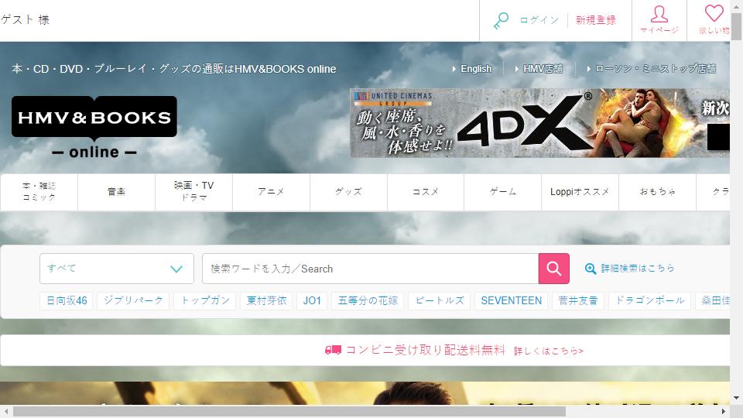Click the horizontal scrollbar left arrow
The image size is (743, 418).
click(6, 411)
